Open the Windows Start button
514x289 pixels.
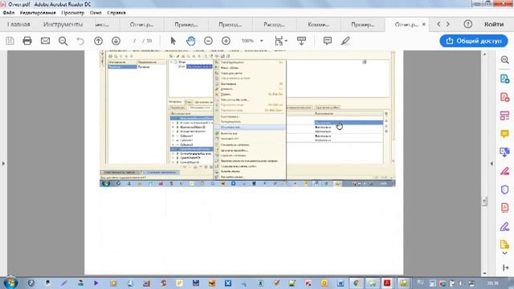click(x=10, y=283)
